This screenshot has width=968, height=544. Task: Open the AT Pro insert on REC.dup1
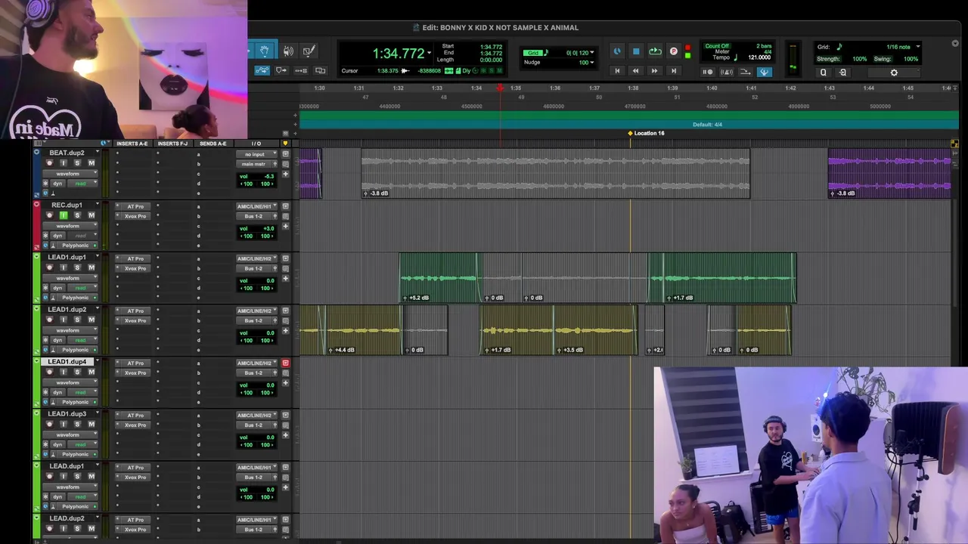135,206
